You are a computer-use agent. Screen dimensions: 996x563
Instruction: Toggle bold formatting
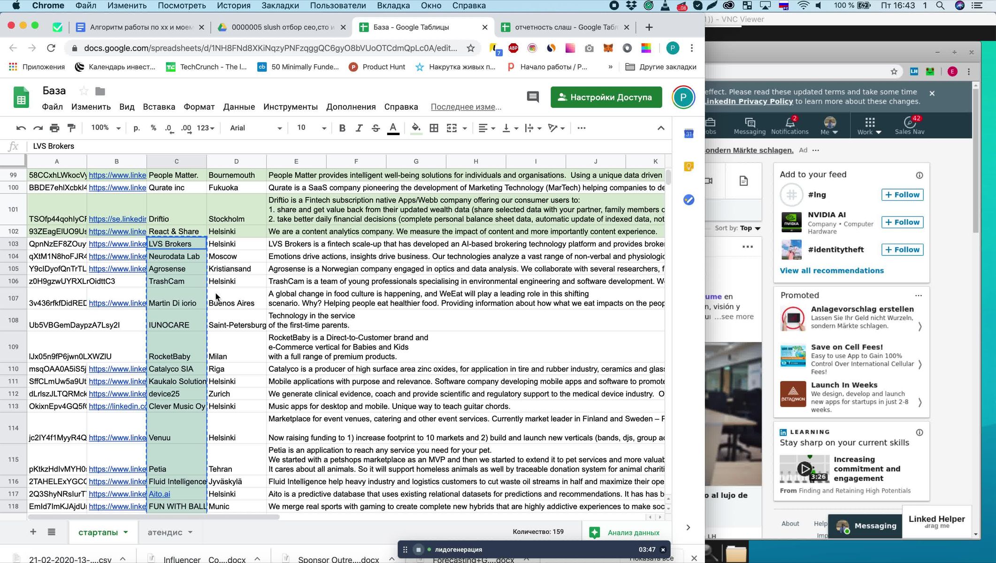(x=342, y=128)
